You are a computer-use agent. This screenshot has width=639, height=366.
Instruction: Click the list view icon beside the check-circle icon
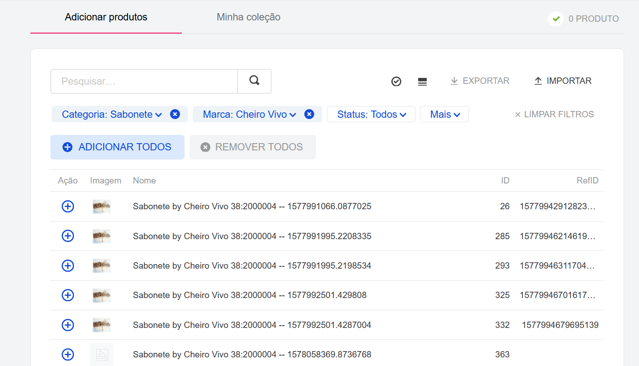(422, 82)
